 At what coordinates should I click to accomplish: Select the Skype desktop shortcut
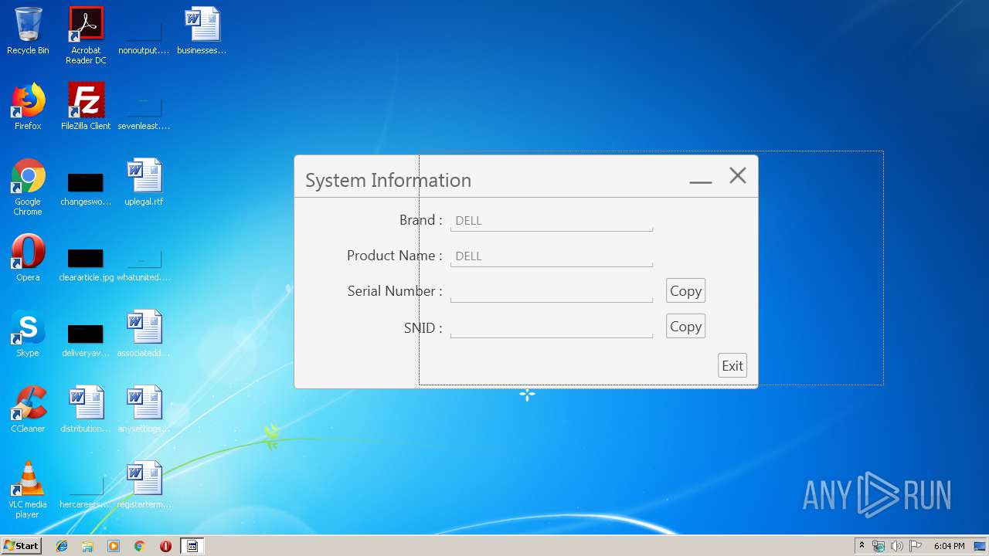click(28, 334)
